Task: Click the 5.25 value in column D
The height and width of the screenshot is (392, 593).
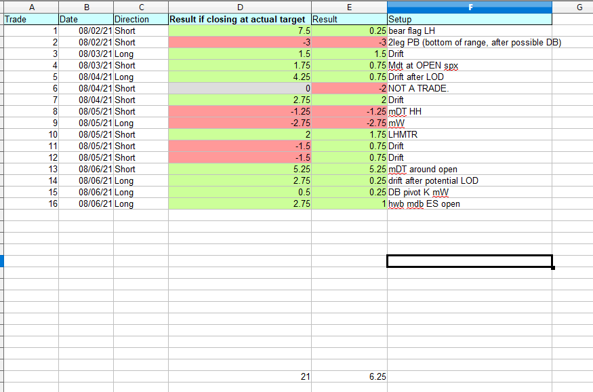Action: click(240, 169)
